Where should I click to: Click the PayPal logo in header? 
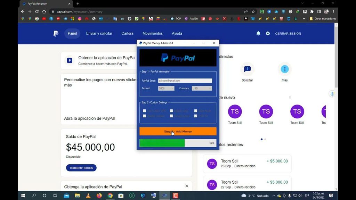point(56,34)
